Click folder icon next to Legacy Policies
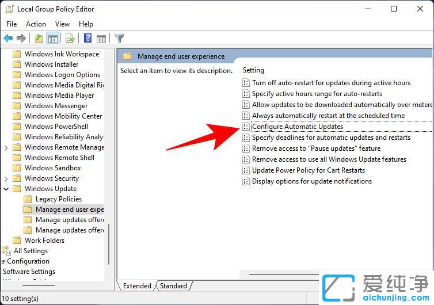 coord(28,199)
